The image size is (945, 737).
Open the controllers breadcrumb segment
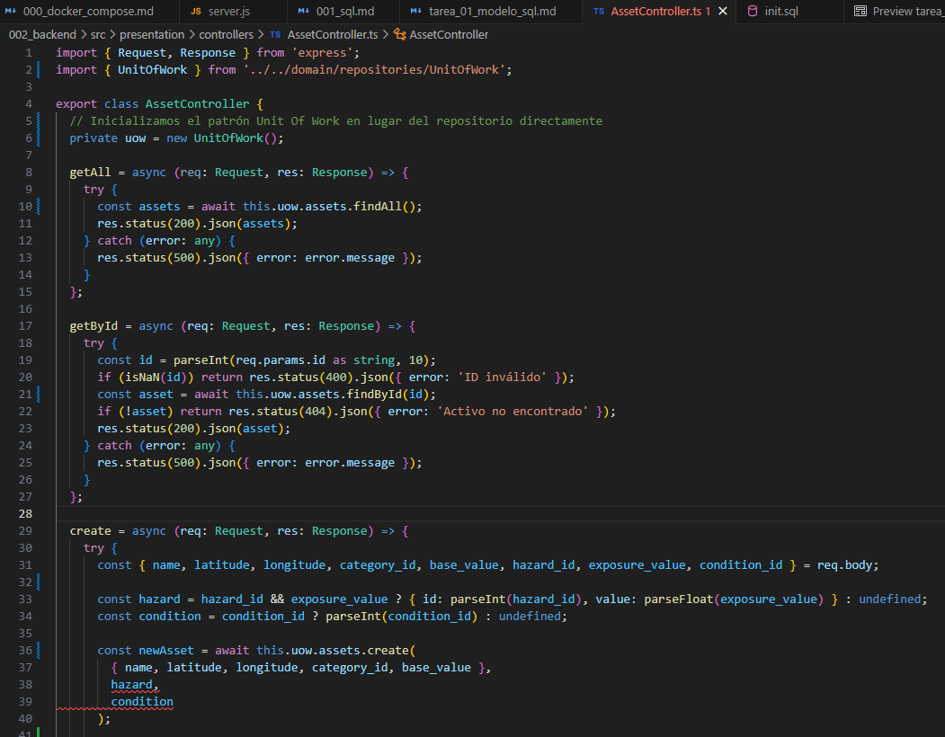pos(226,35)
